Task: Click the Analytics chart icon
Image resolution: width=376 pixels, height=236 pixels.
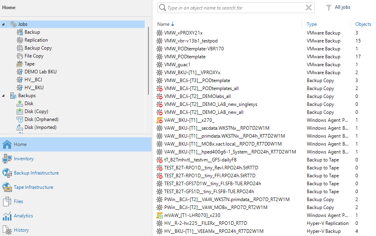Action: (7, 216)
